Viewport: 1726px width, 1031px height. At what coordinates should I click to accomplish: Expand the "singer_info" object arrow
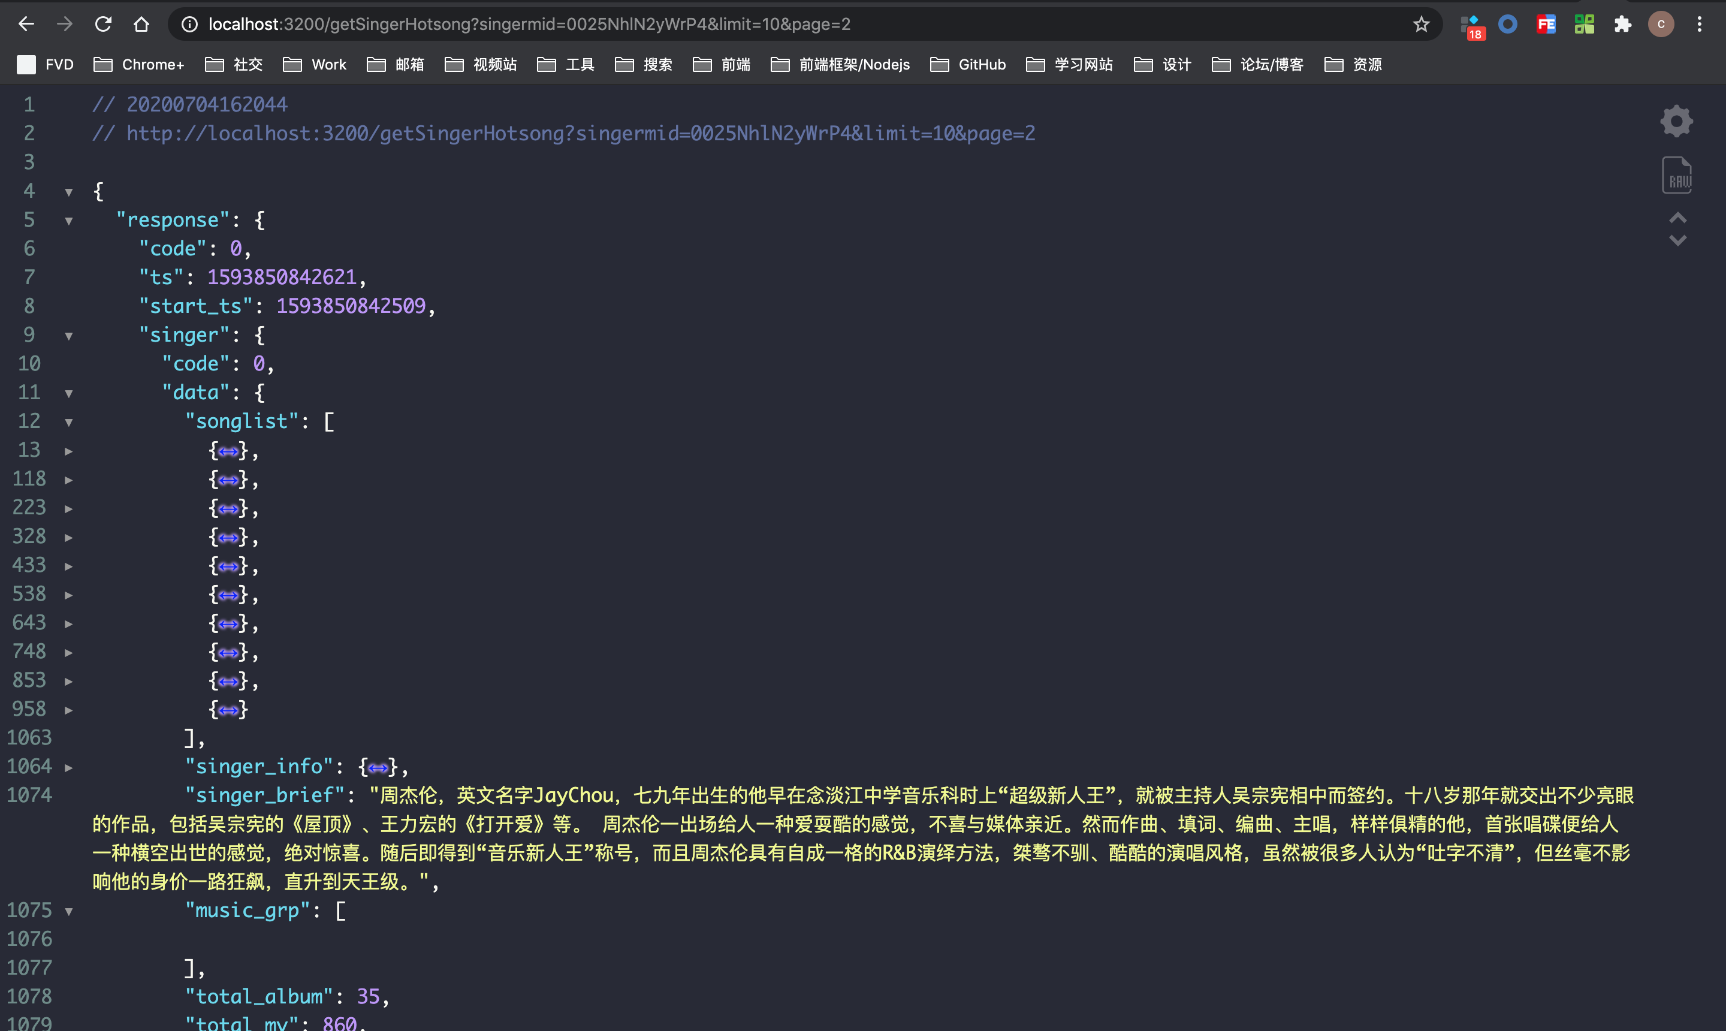(69, 768)
